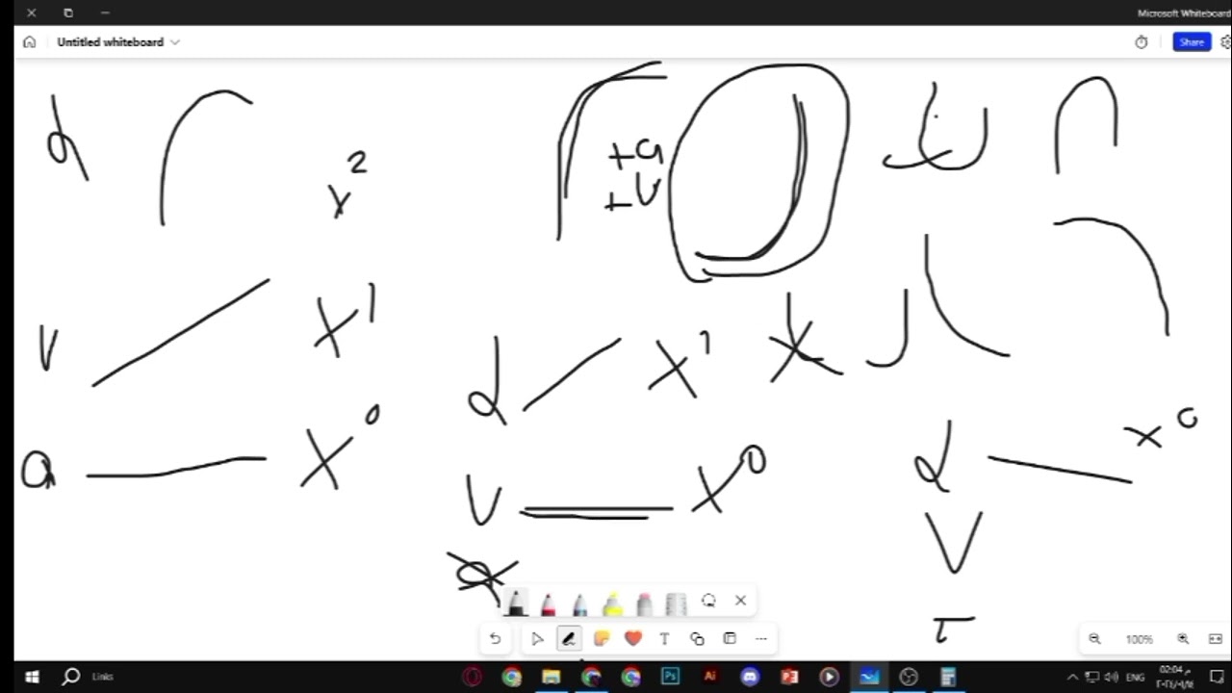Open the templates panel

click(730, 638)
